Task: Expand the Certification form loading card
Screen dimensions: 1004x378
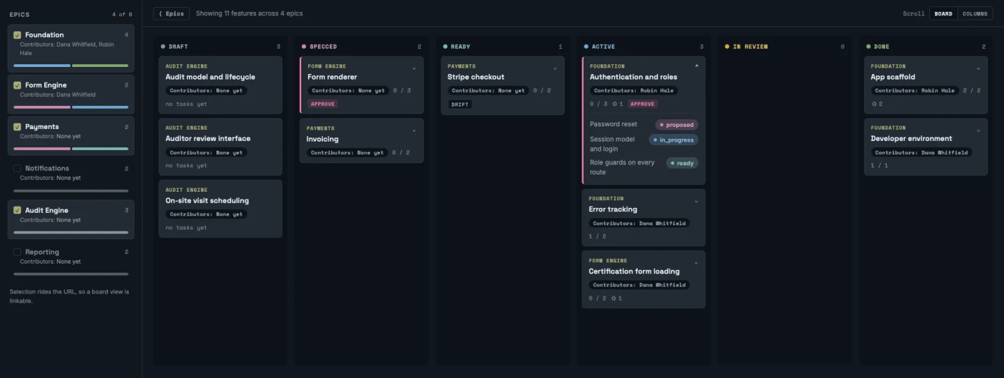Action: click(x=696, y=264)
